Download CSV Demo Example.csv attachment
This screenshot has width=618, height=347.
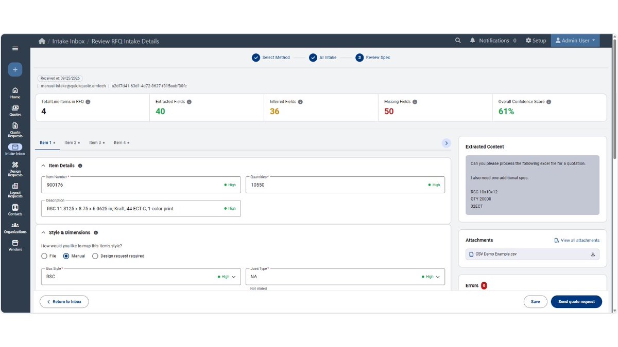pos(593,254)
